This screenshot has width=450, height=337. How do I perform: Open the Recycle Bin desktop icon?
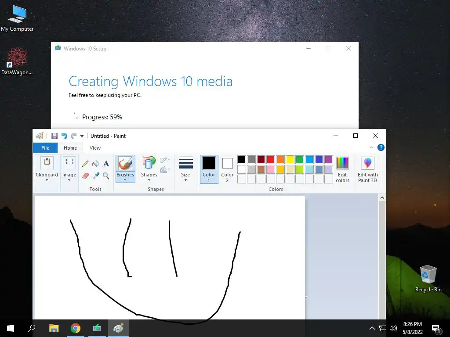pos(428,279)
